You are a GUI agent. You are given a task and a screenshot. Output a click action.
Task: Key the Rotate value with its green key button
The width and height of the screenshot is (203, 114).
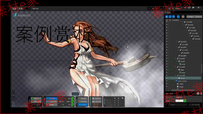pyautogui.click(x=72, y=98)
